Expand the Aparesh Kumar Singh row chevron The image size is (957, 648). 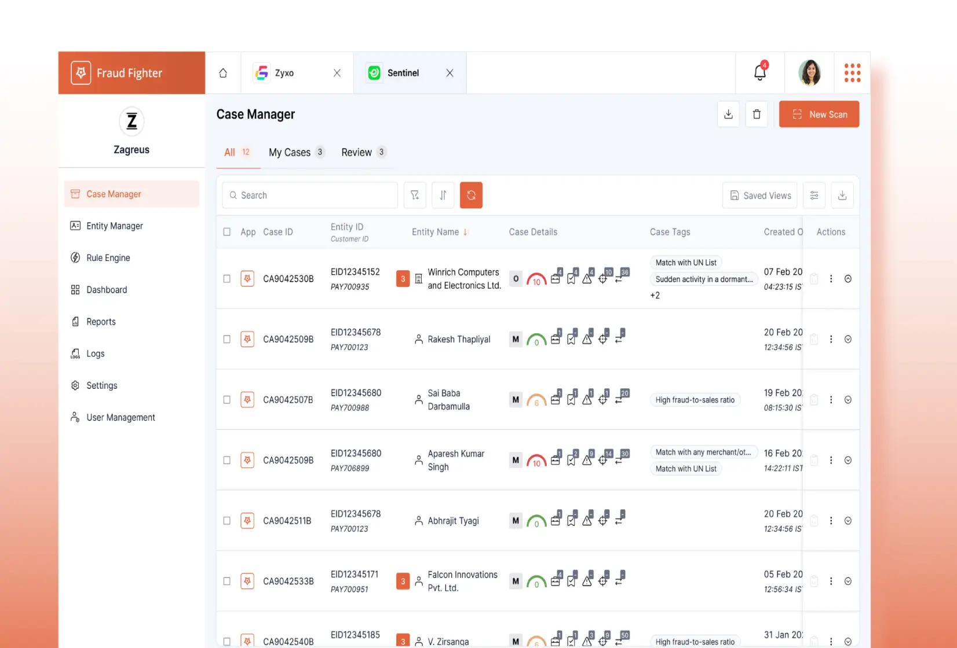tap(848, 460)
